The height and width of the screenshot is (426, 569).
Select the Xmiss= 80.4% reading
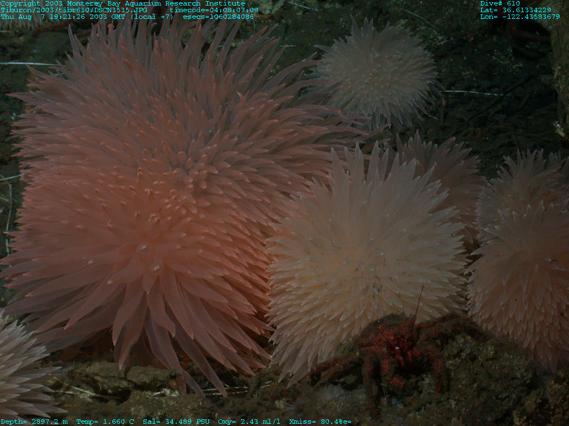320,422
